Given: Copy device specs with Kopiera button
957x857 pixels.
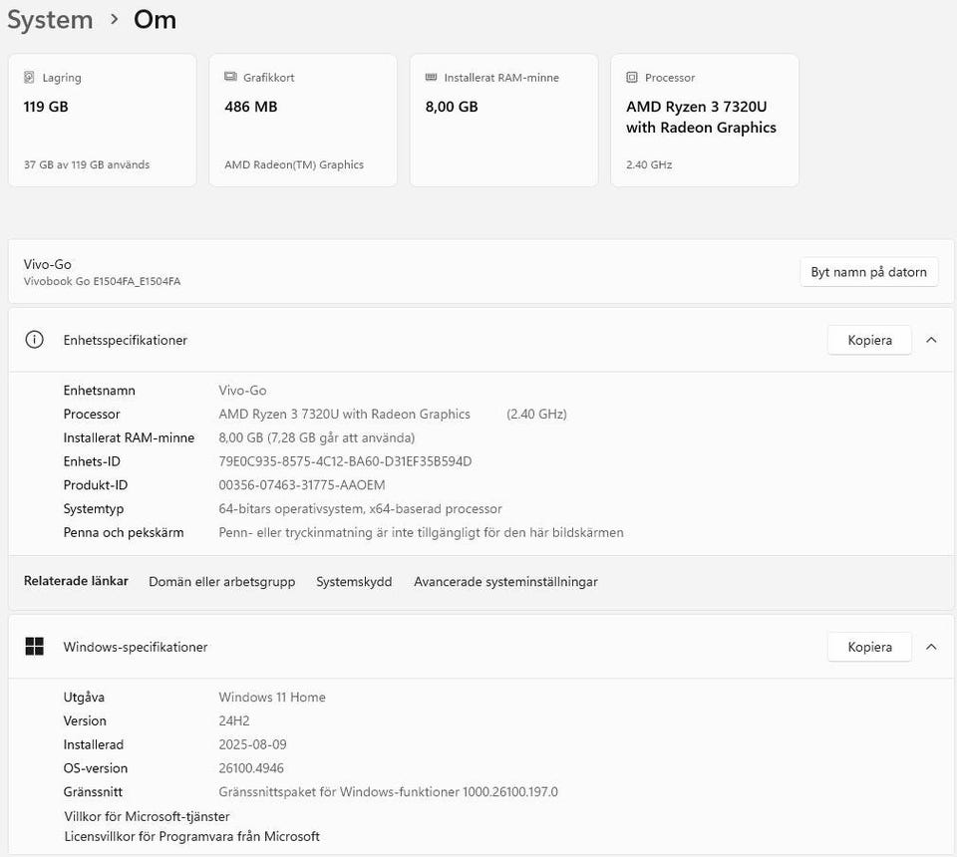Looking at the screenshot, I should 869,340.
